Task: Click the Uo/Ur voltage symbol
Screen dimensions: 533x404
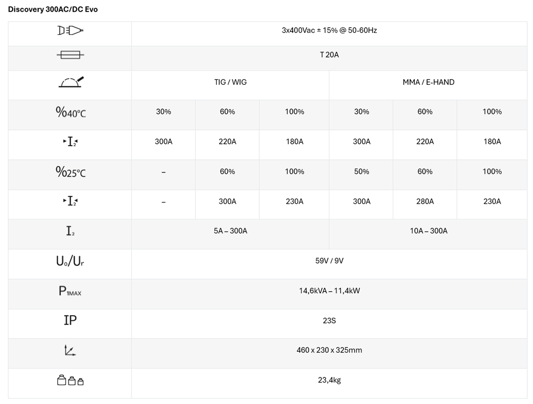Action: 70,261
